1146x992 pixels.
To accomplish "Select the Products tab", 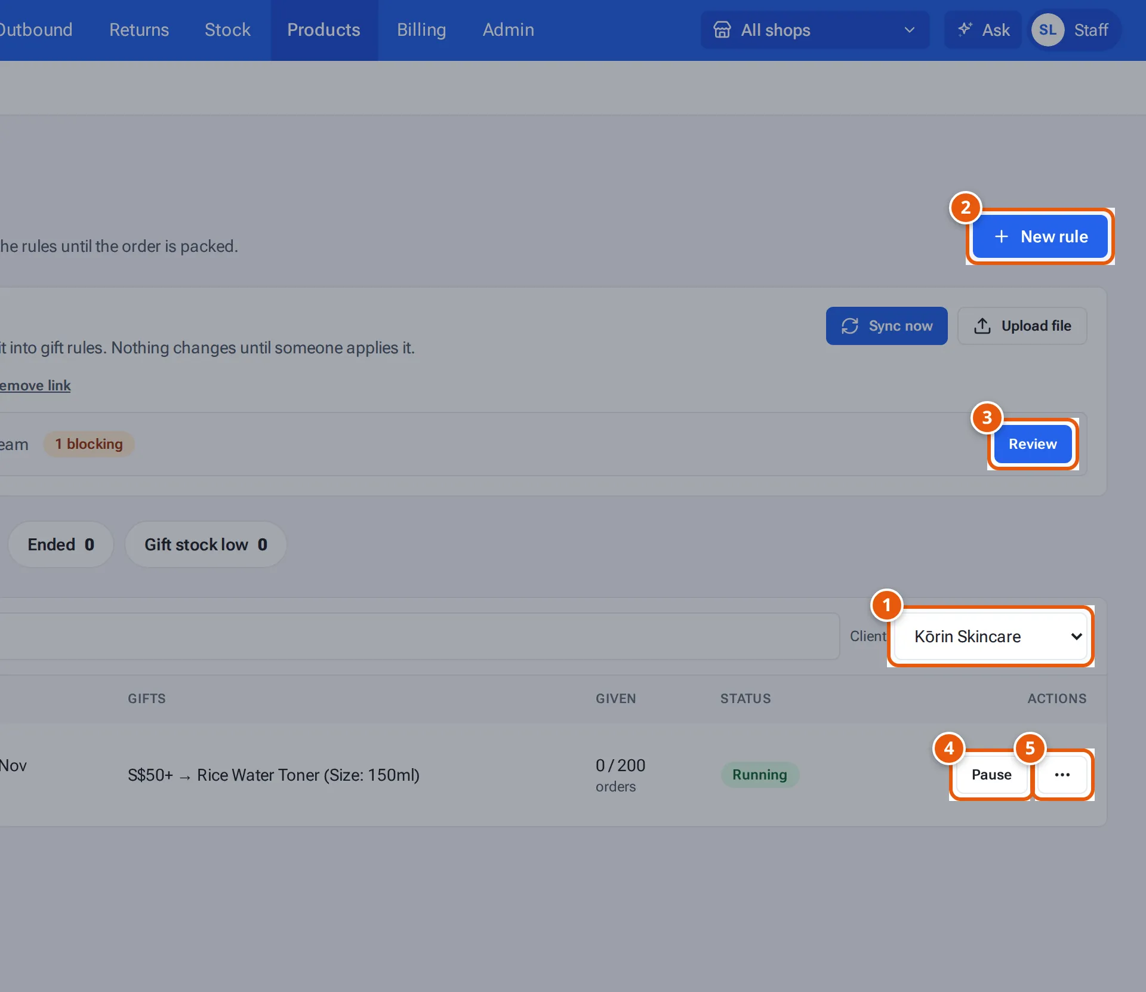I will tap(324, 30).
